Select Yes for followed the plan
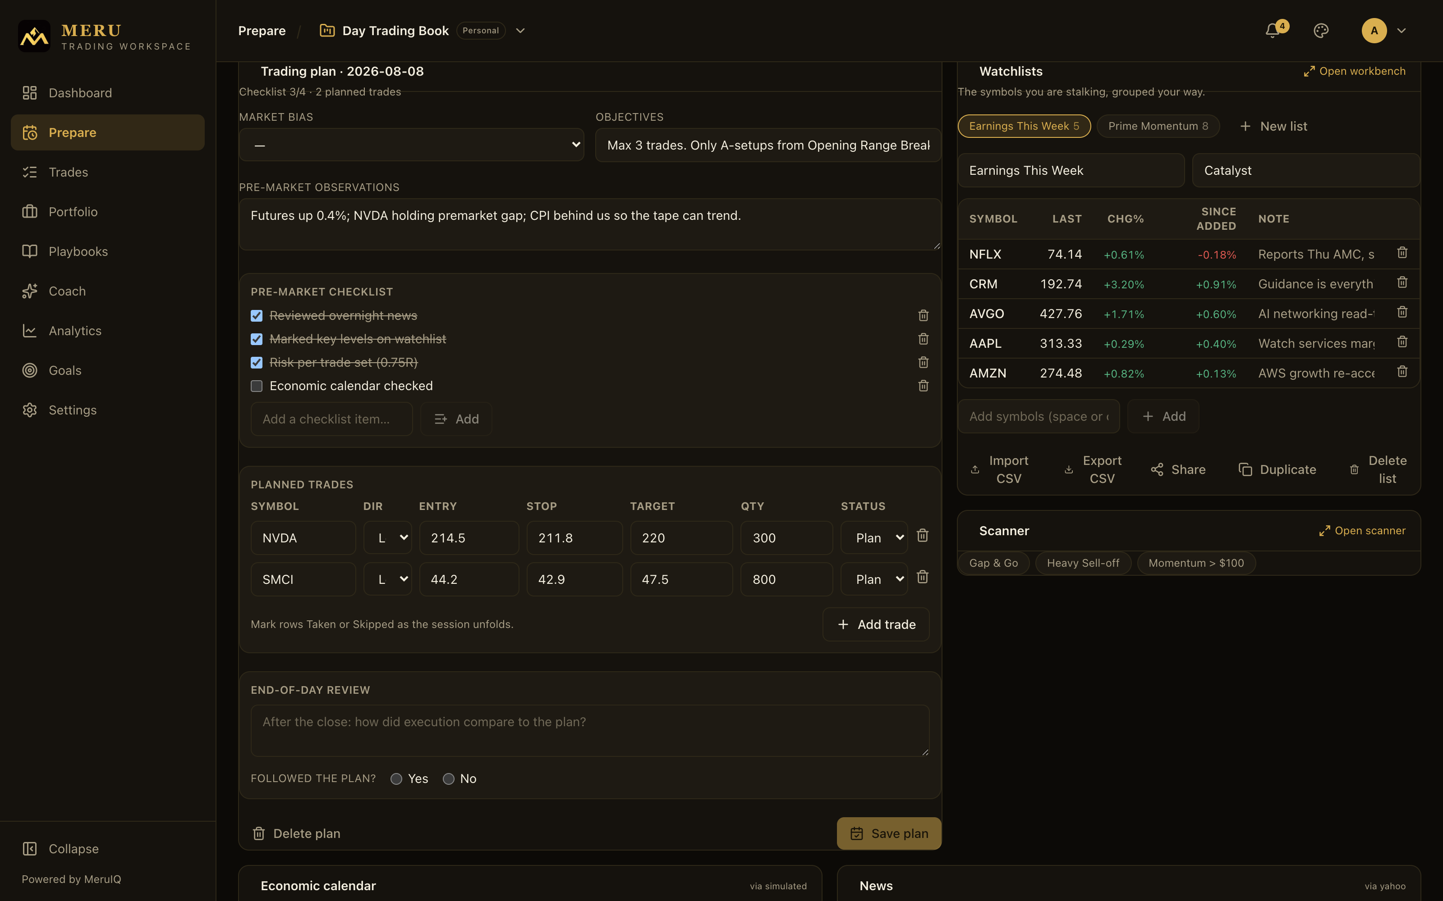Screen dimensions: 1443x901 [396, 779]
